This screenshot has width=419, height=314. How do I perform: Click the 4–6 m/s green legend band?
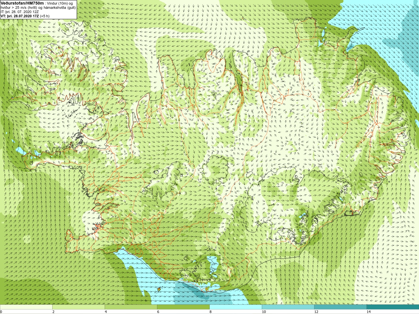(131, 307)
